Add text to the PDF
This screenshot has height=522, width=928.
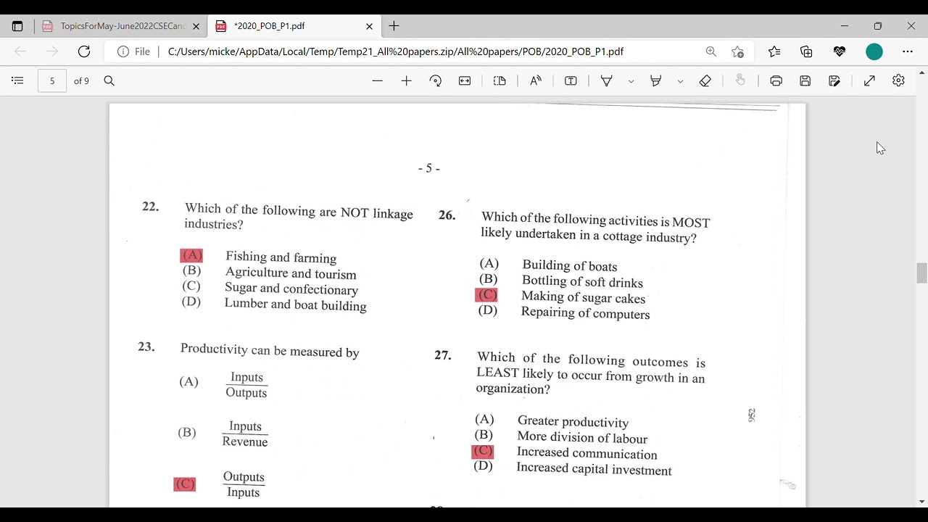(x=571, y=80)
